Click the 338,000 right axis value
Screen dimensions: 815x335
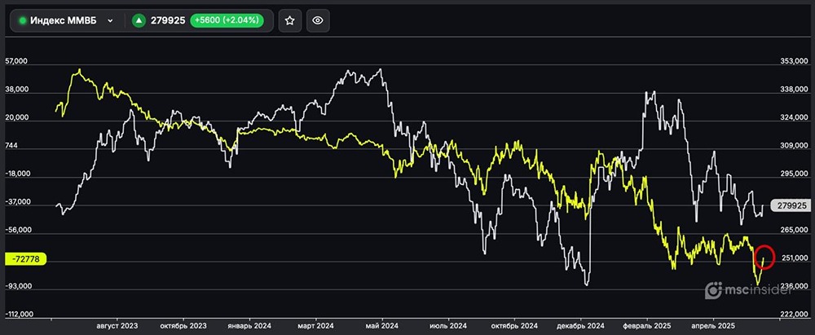click(x=795, y=90)
